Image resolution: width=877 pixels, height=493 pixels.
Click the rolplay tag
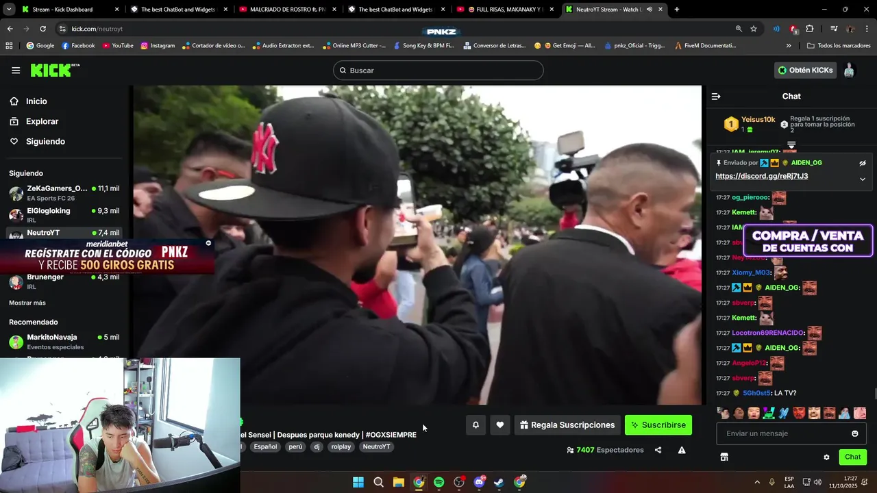(x=341, y=446)
